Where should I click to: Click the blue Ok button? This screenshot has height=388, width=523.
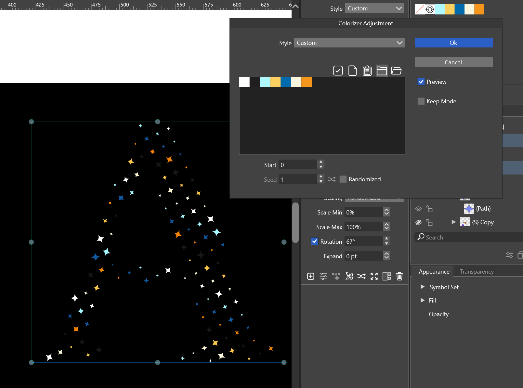coord(453,43)
